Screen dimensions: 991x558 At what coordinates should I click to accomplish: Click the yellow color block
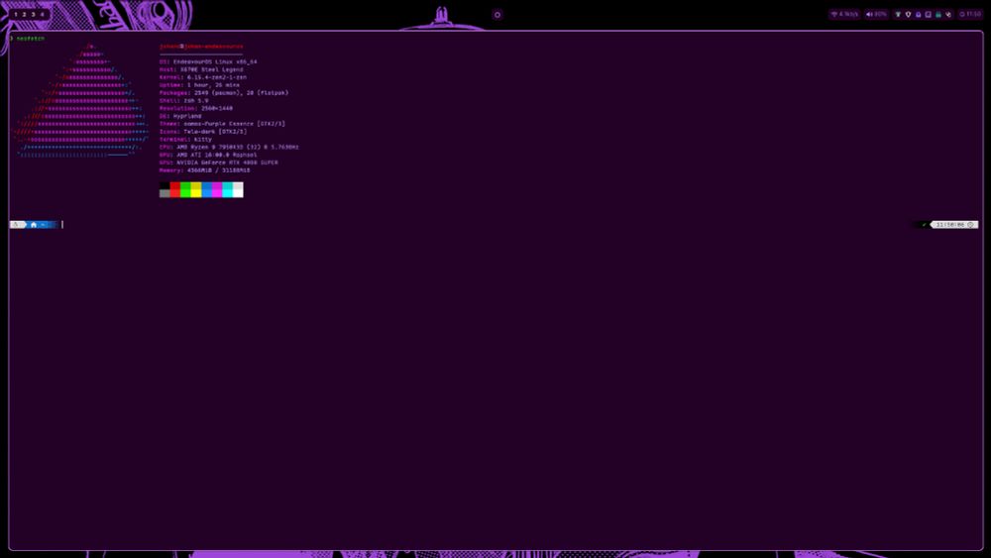tap(196, 189)
